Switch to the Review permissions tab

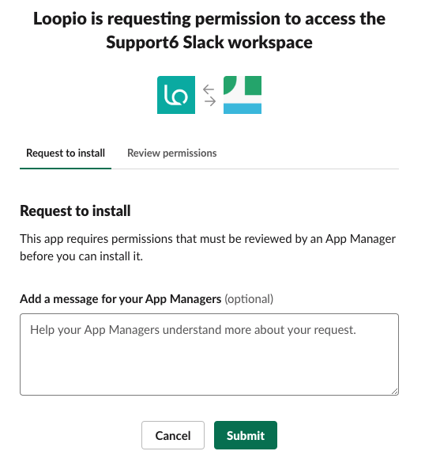point(171,154)
